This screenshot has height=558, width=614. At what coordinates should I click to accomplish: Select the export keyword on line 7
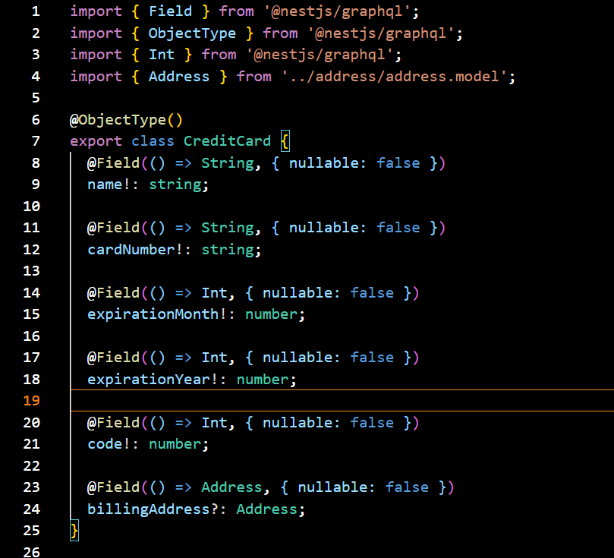(95, 140)
